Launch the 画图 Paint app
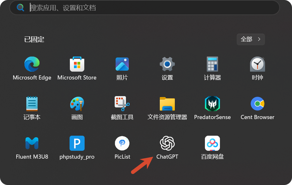Screen dimensions: 292x185 click(77, 108)
